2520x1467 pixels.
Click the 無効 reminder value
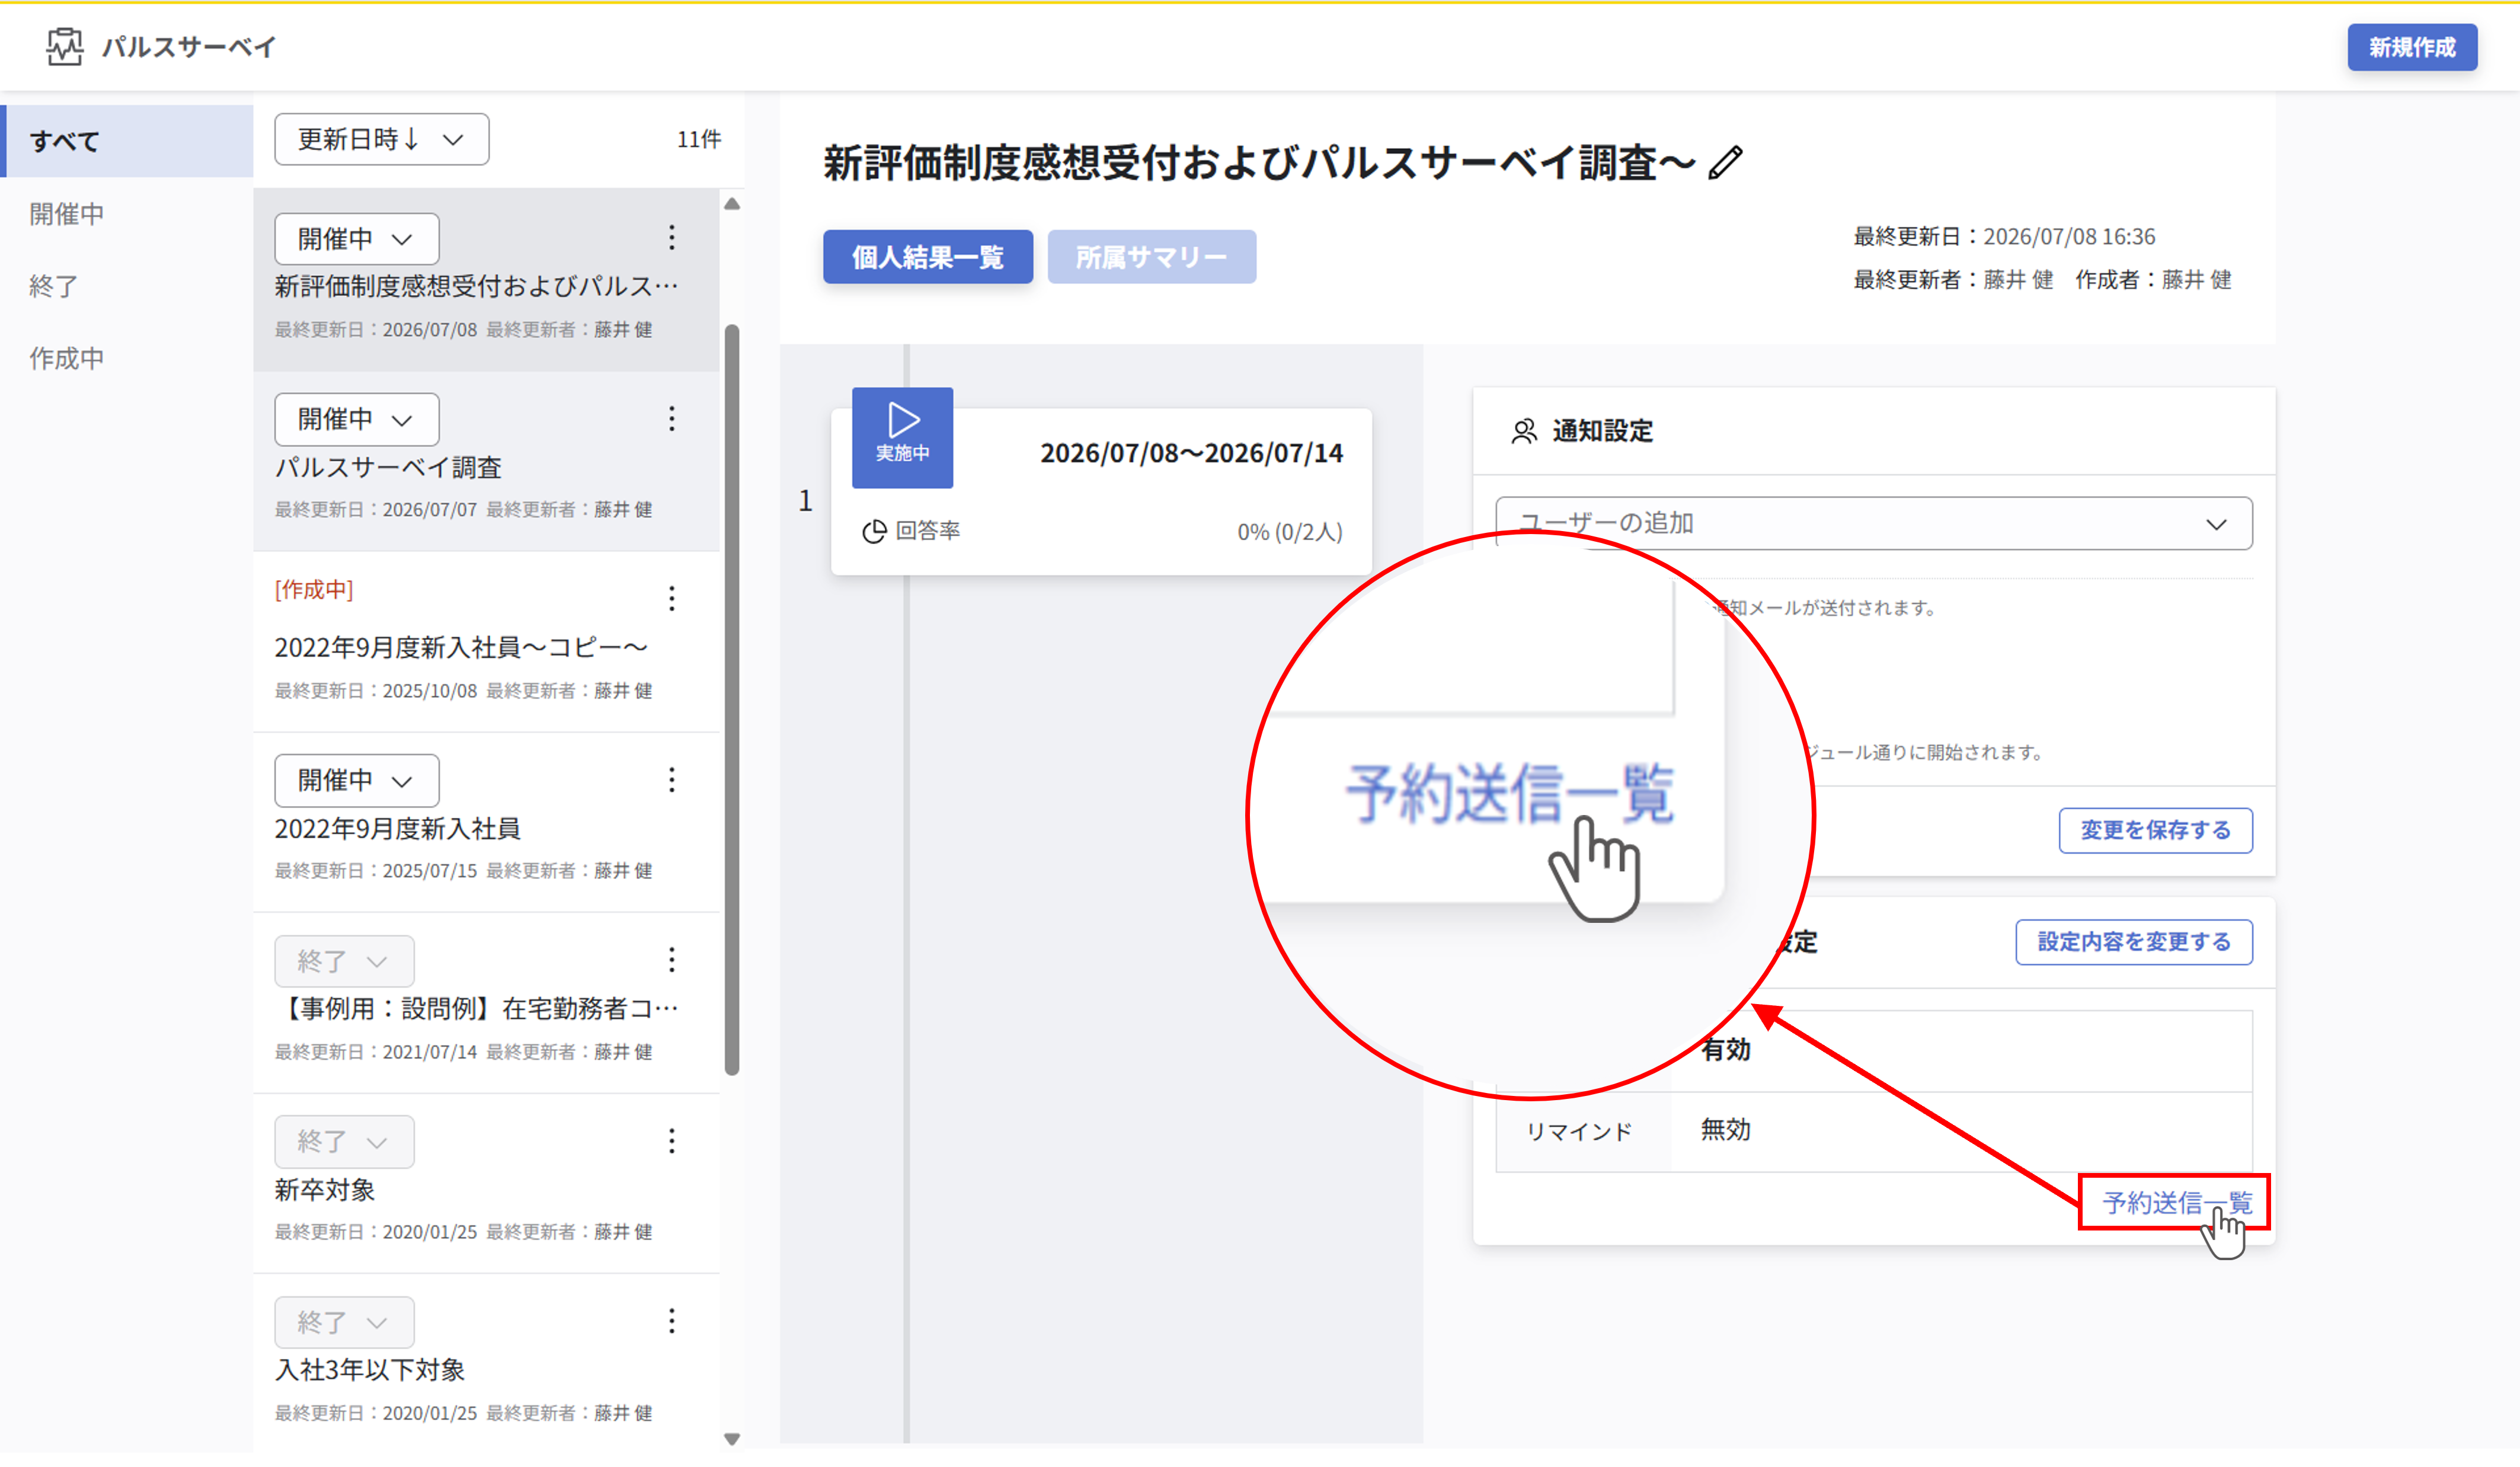point(1725,1130)
